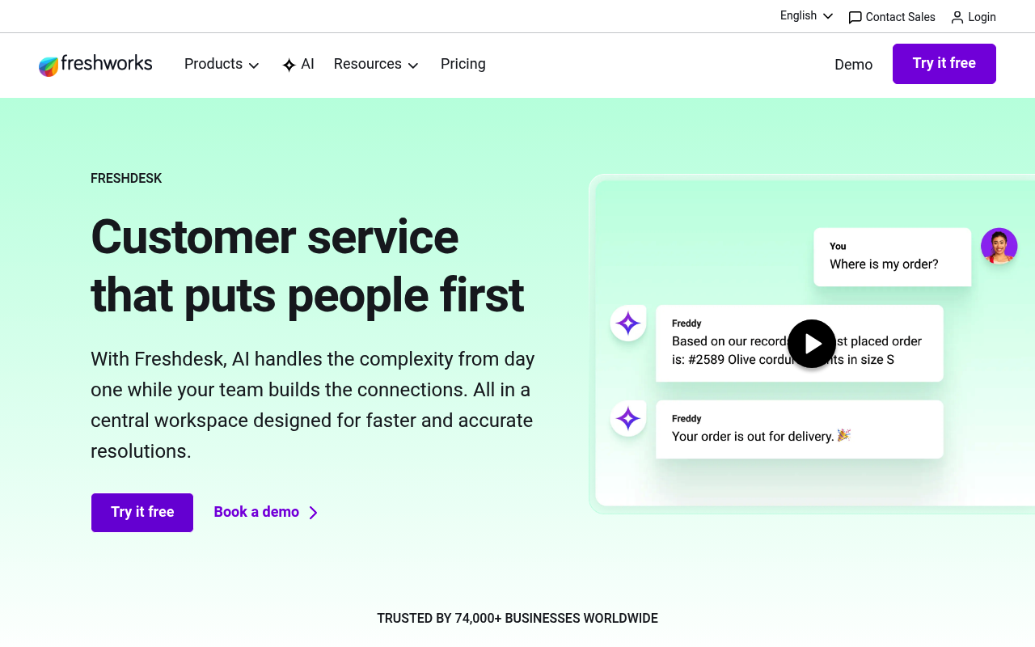Play the Freshdesk demo video

[x=811, y=343]
